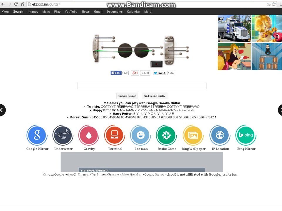Image resolution: width=282 pixels, height=211 pixels.
Task: Open the Snake Game recycle icon
Action: tap(167, 135)
